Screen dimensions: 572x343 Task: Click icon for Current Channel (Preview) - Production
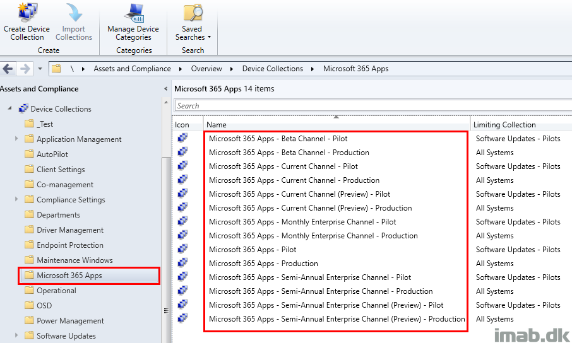(x=182, y=207)
